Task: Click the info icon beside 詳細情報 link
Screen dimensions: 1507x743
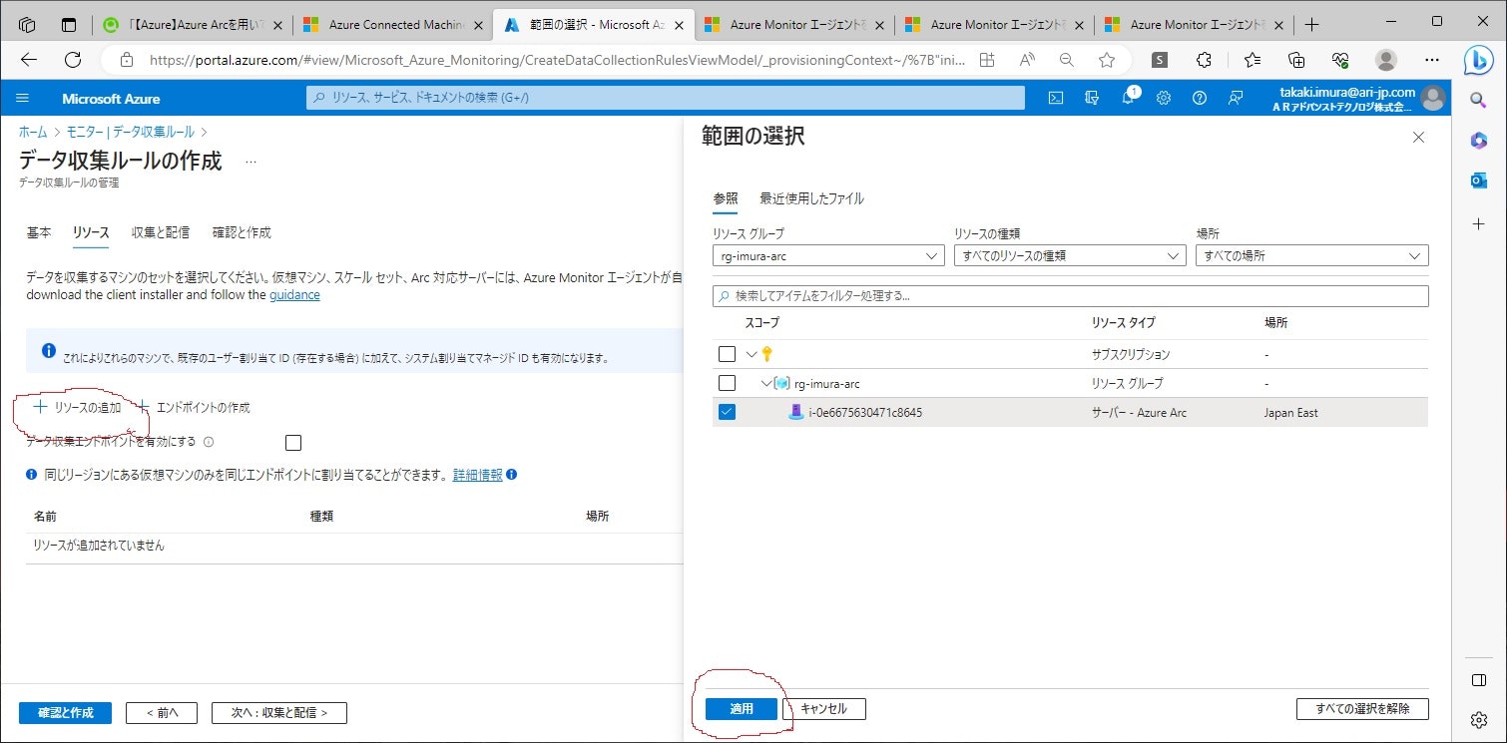Action: pos(511,476)
